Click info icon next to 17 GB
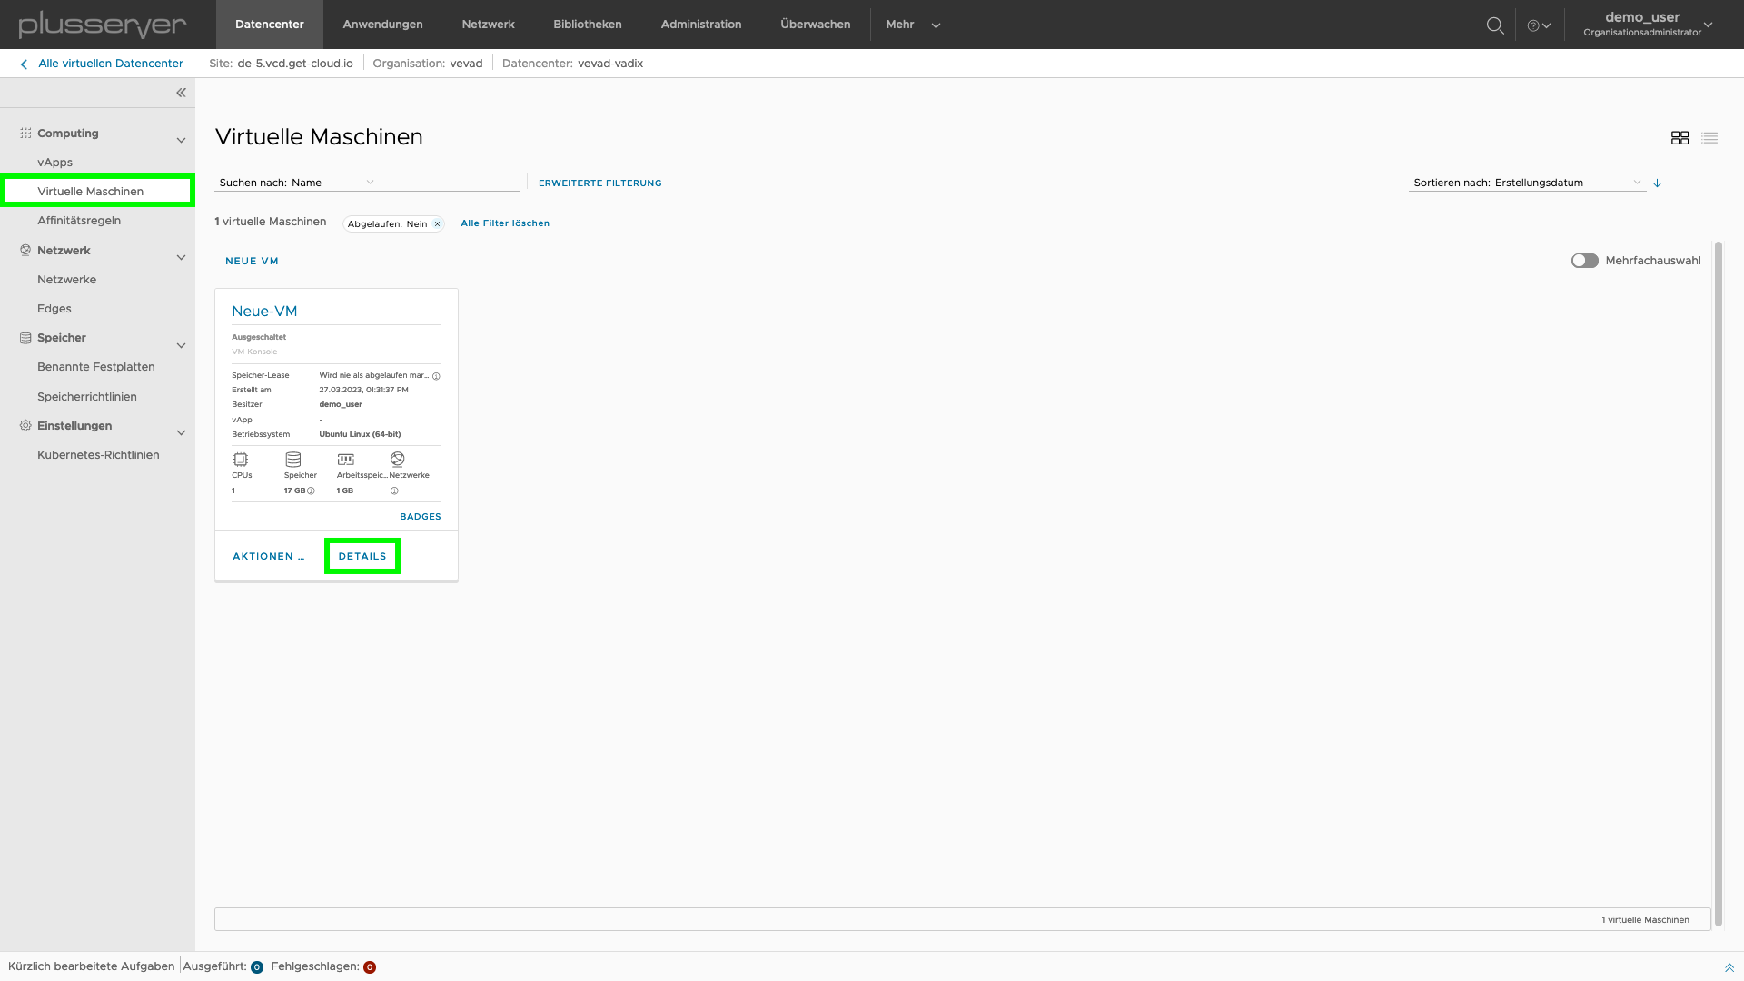This screenshot has width=1744, height=981. 311,491
